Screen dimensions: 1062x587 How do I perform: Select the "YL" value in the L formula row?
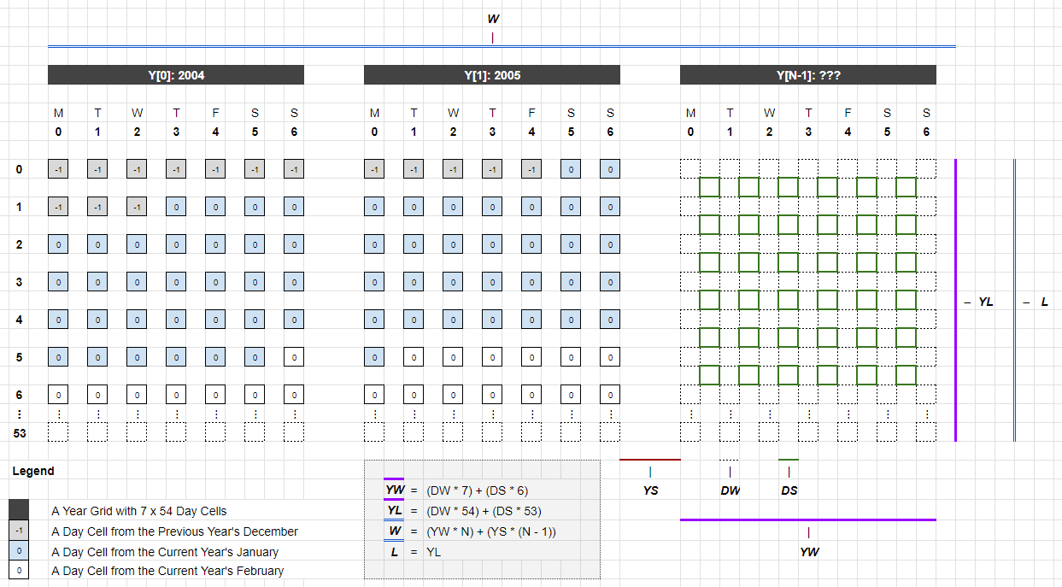tap(434, 552)
